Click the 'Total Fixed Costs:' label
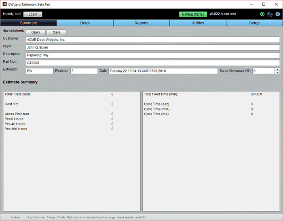 (x=18, y=94)
